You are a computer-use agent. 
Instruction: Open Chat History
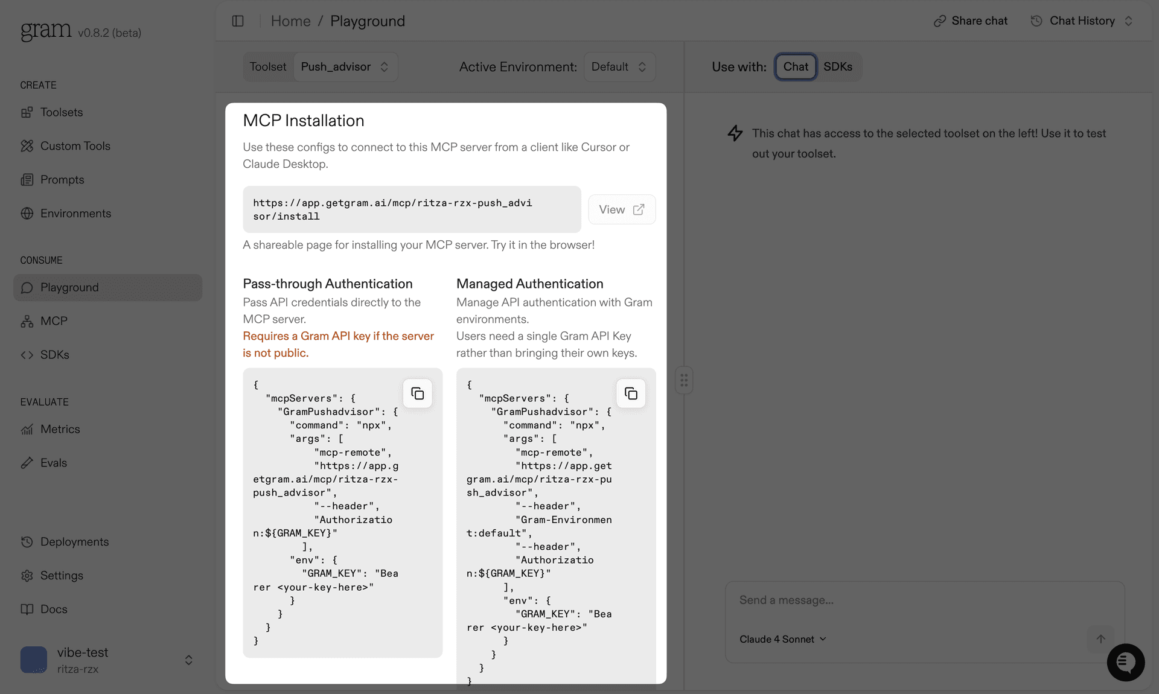(1082, 21)
